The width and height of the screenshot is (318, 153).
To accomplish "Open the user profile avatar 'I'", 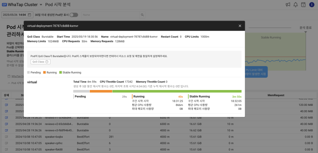I will coord(312,5).
